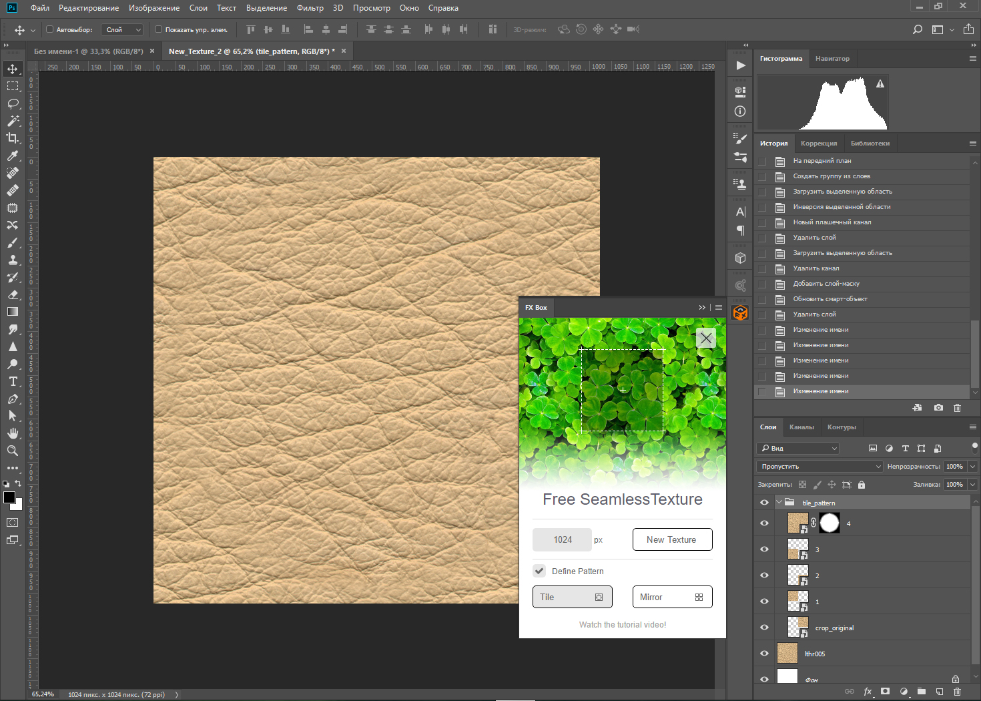Open the Слой auto-select dropdown

[123, 29]
